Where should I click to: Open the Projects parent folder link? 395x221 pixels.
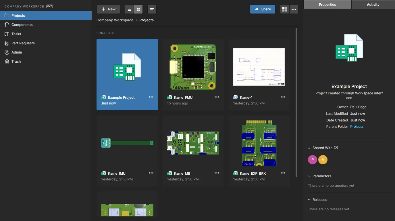click(357, 127)
